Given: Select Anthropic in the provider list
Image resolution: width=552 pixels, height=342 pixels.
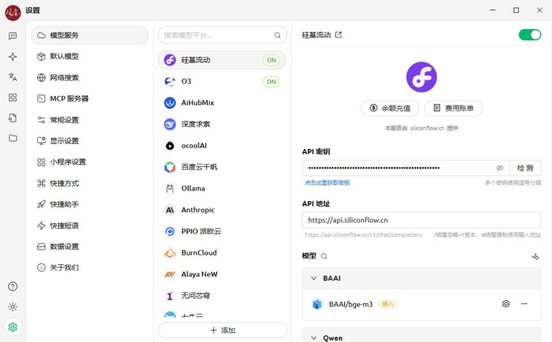Looking at the screenshot, I should pos(198,210).
